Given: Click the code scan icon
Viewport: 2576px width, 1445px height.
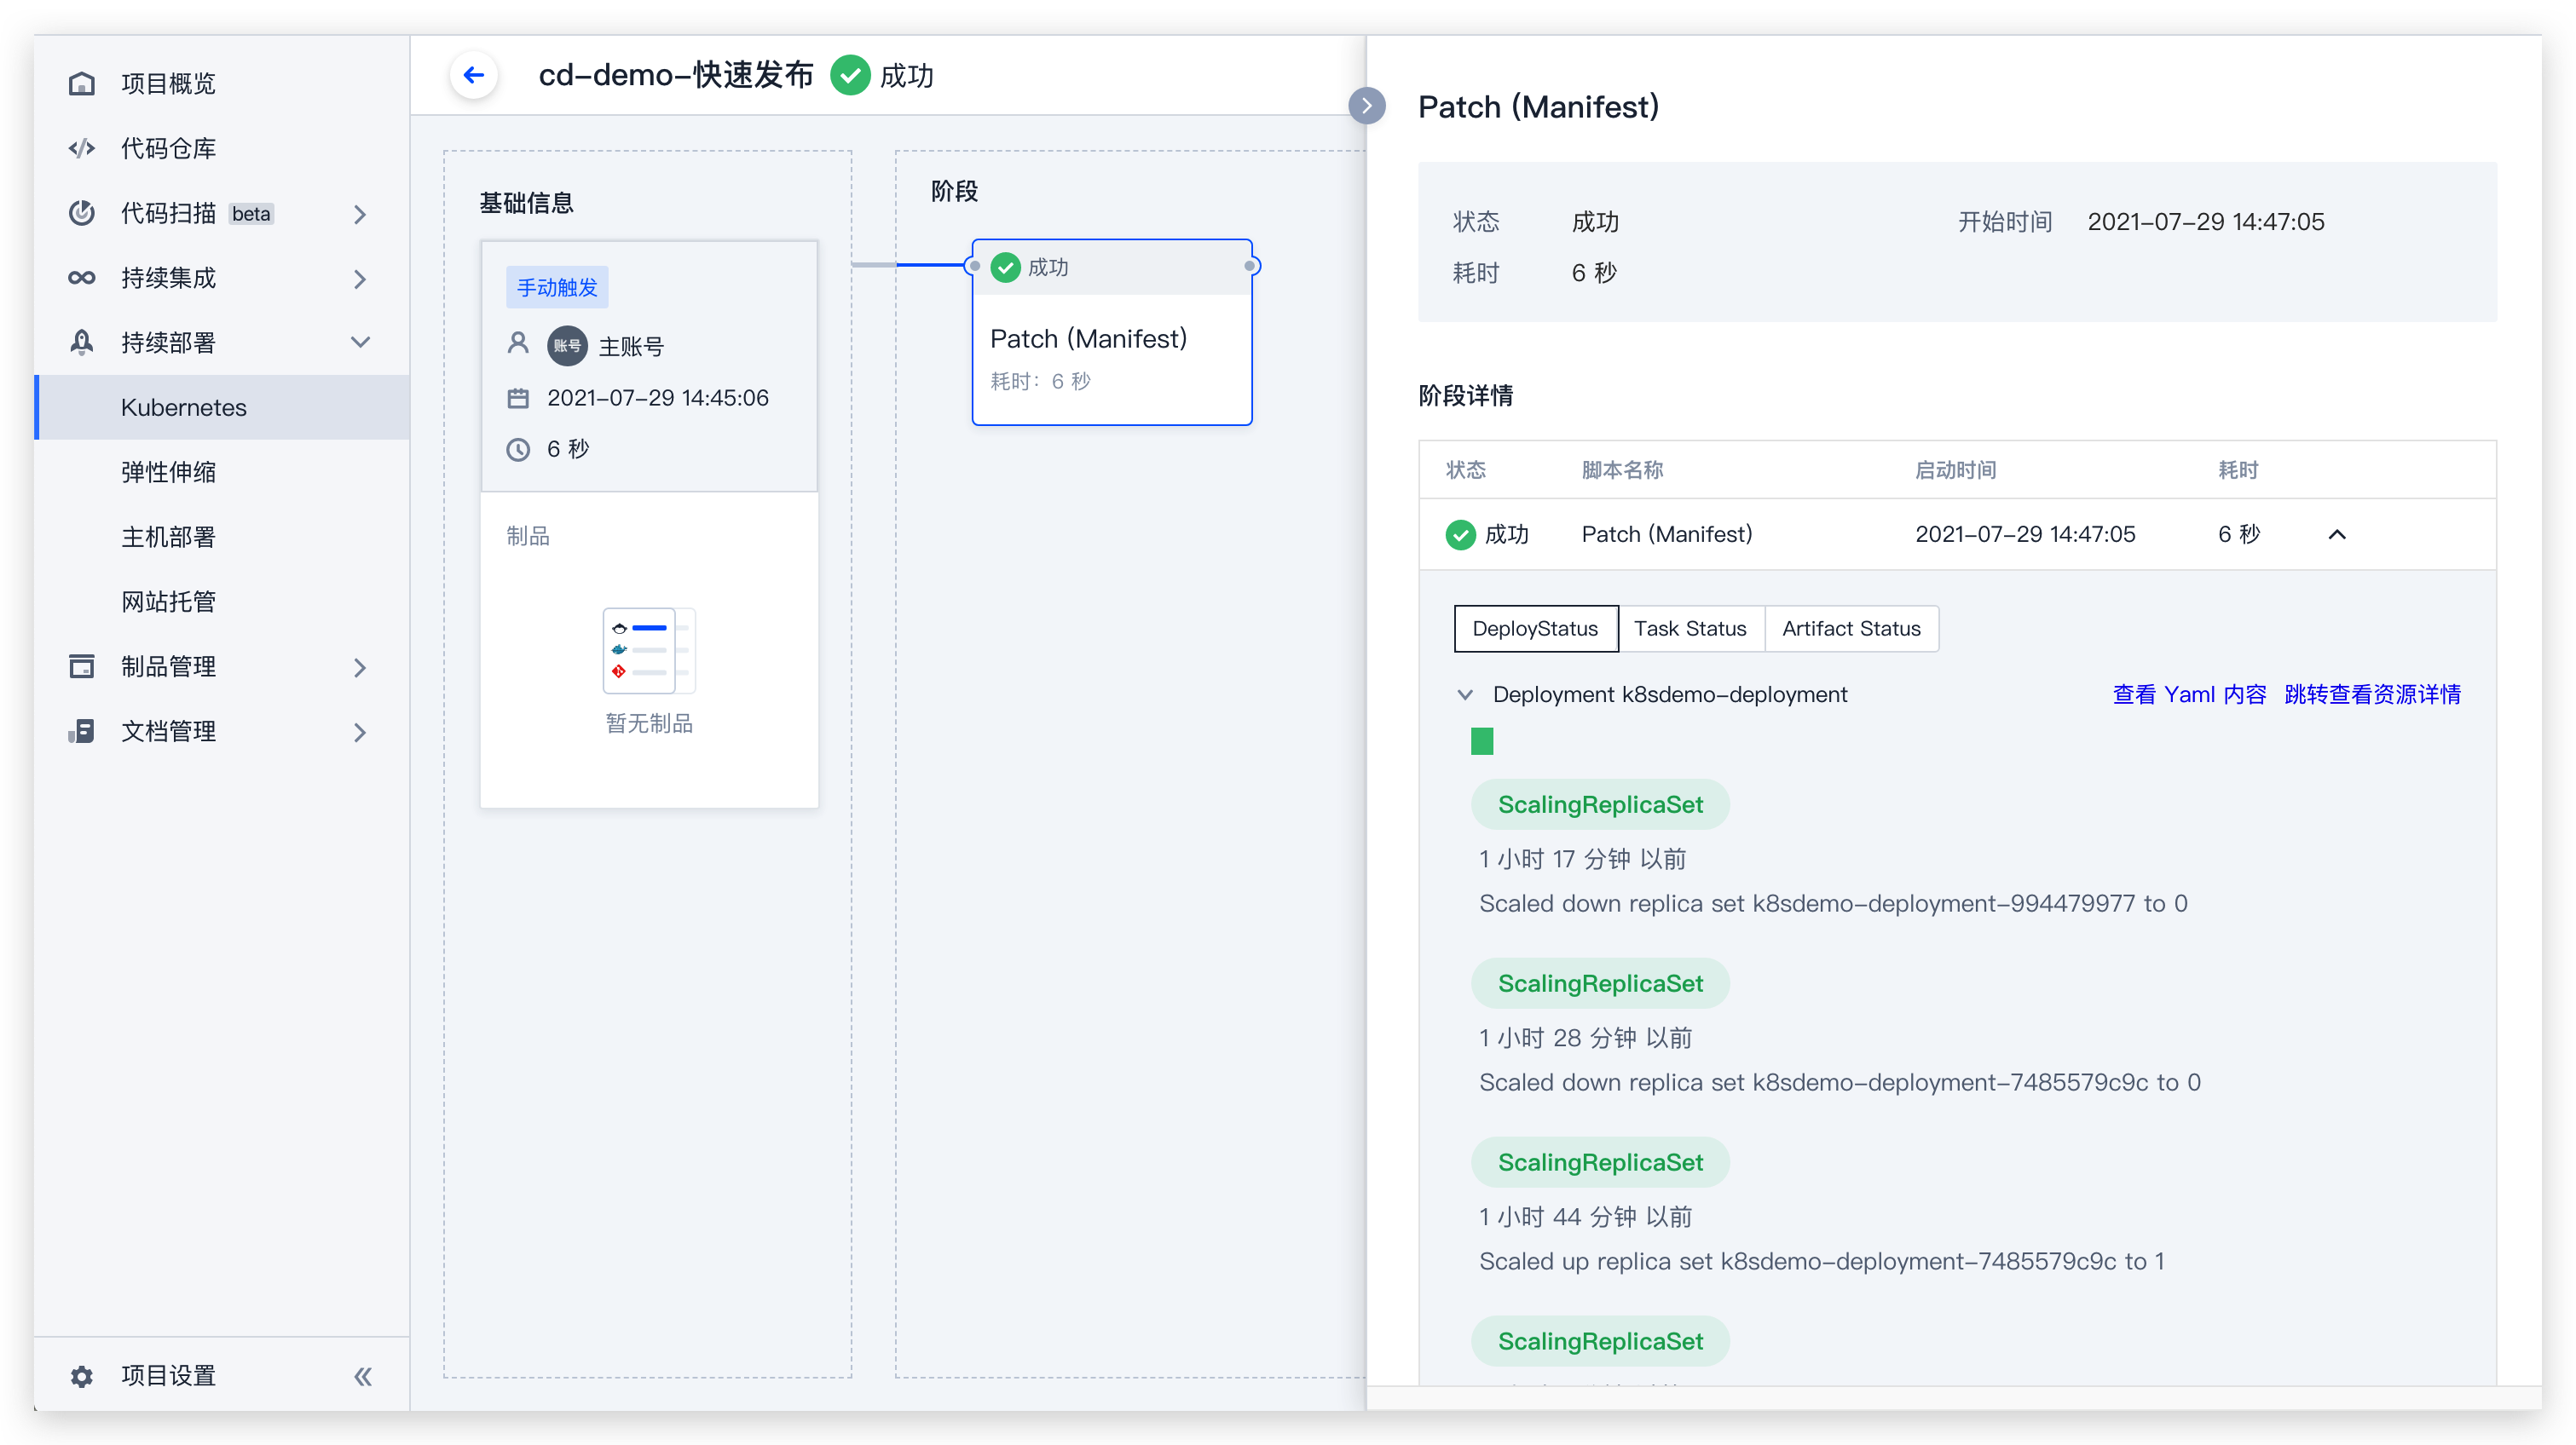Looking at the screenshot, I should coord(82,214).
